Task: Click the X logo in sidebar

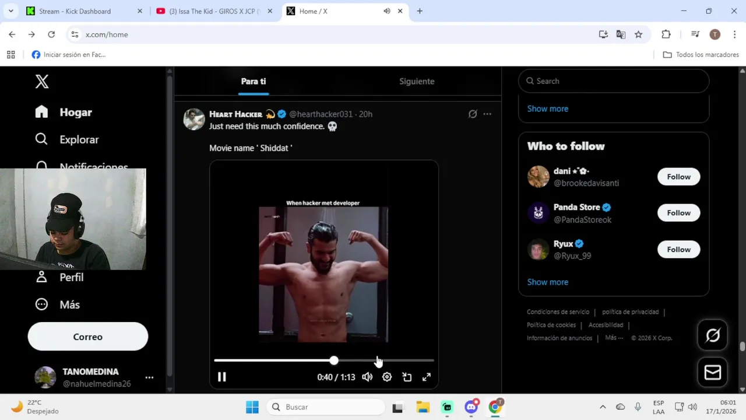Action: click(42, 82)
